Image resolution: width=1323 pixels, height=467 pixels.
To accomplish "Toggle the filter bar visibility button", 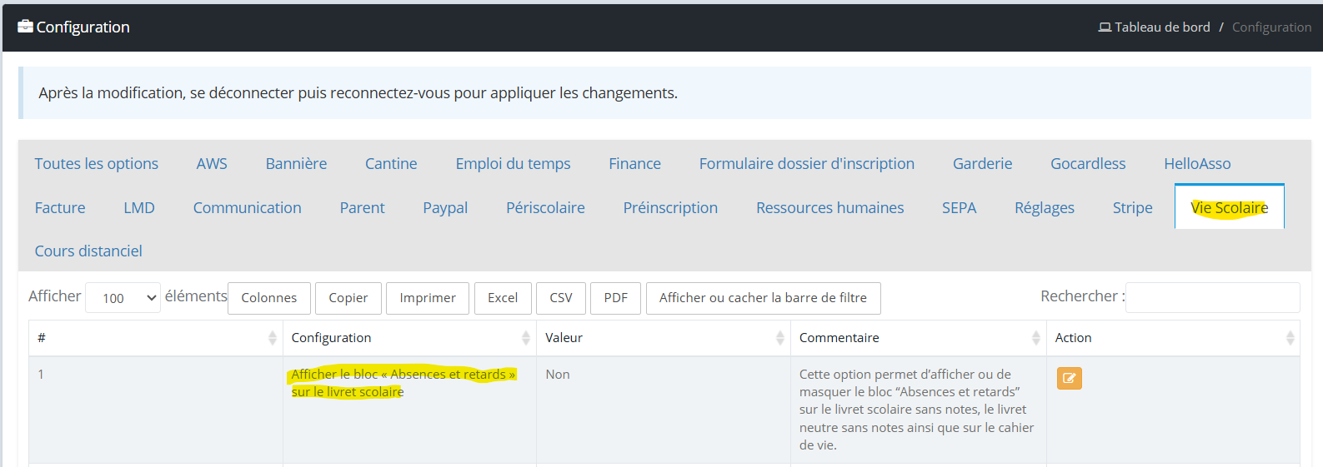I will 763,298.
